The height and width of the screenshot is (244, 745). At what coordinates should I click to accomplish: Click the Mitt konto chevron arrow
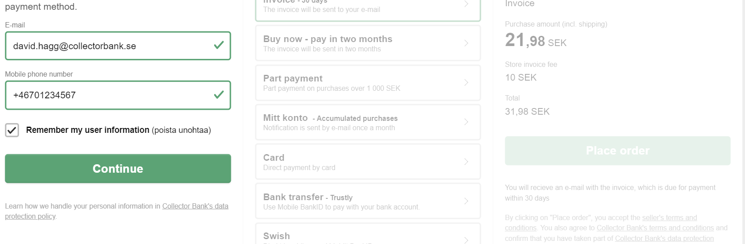point(466,122)
